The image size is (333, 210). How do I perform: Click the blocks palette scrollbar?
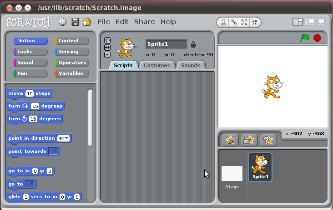click(90, 118)
